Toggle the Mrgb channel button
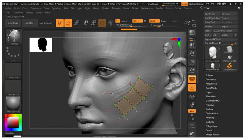 (x=124, y=21)
